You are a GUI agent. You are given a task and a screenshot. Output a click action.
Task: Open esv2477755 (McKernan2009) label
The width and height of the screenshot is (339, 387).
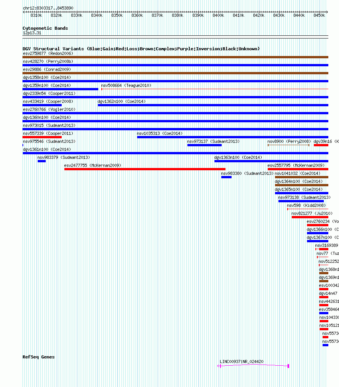click(x=93, y=165)
